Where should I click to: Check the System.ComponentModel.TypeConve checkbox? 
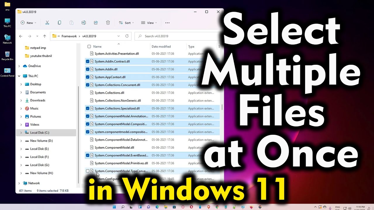click(88, 171)
